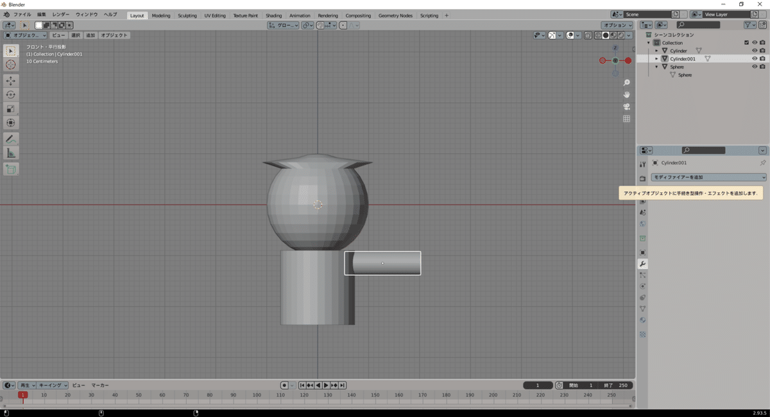The width and height of the screenshot is (770, 417).
Task: Collapse the Sphere tree item
Action: [x=656, y=67]
